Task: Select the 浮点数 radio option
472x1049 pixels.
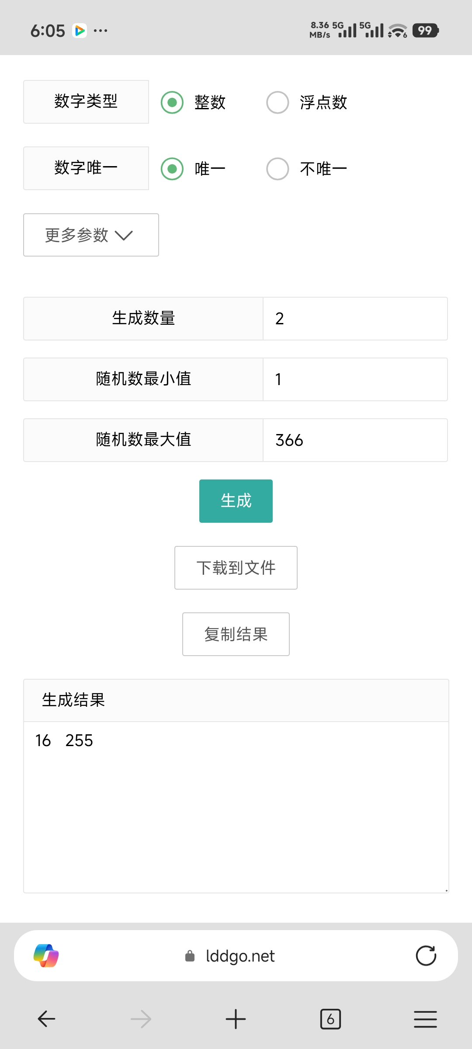Action: pos(278,102)
